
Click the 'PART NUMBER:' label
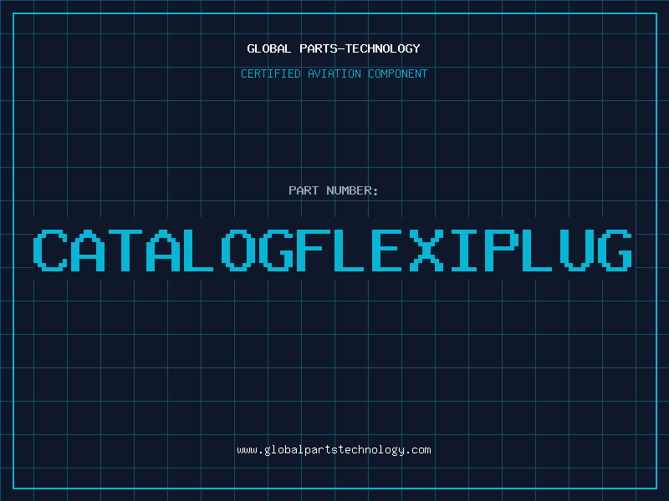tap(334, 190)
